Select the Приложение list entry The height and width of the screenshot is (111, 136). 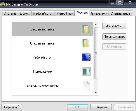click(x=53, y=71)
